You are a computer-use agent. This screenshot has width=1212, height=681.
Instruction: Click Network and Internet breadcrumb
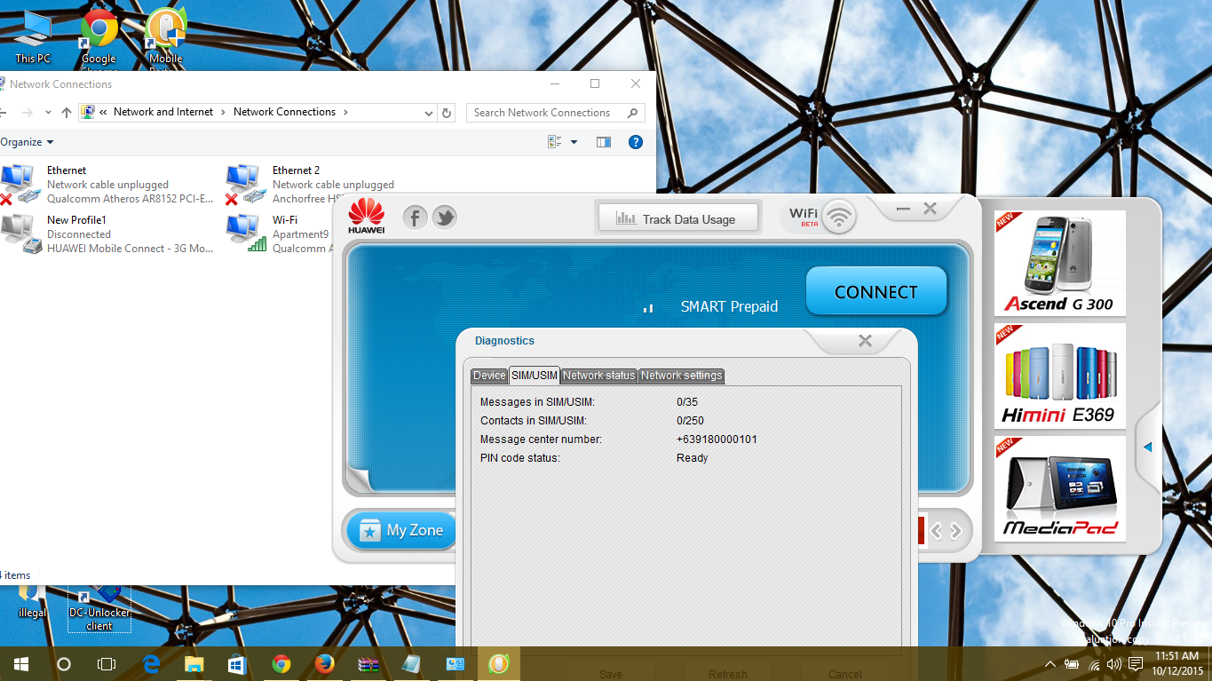163,112
